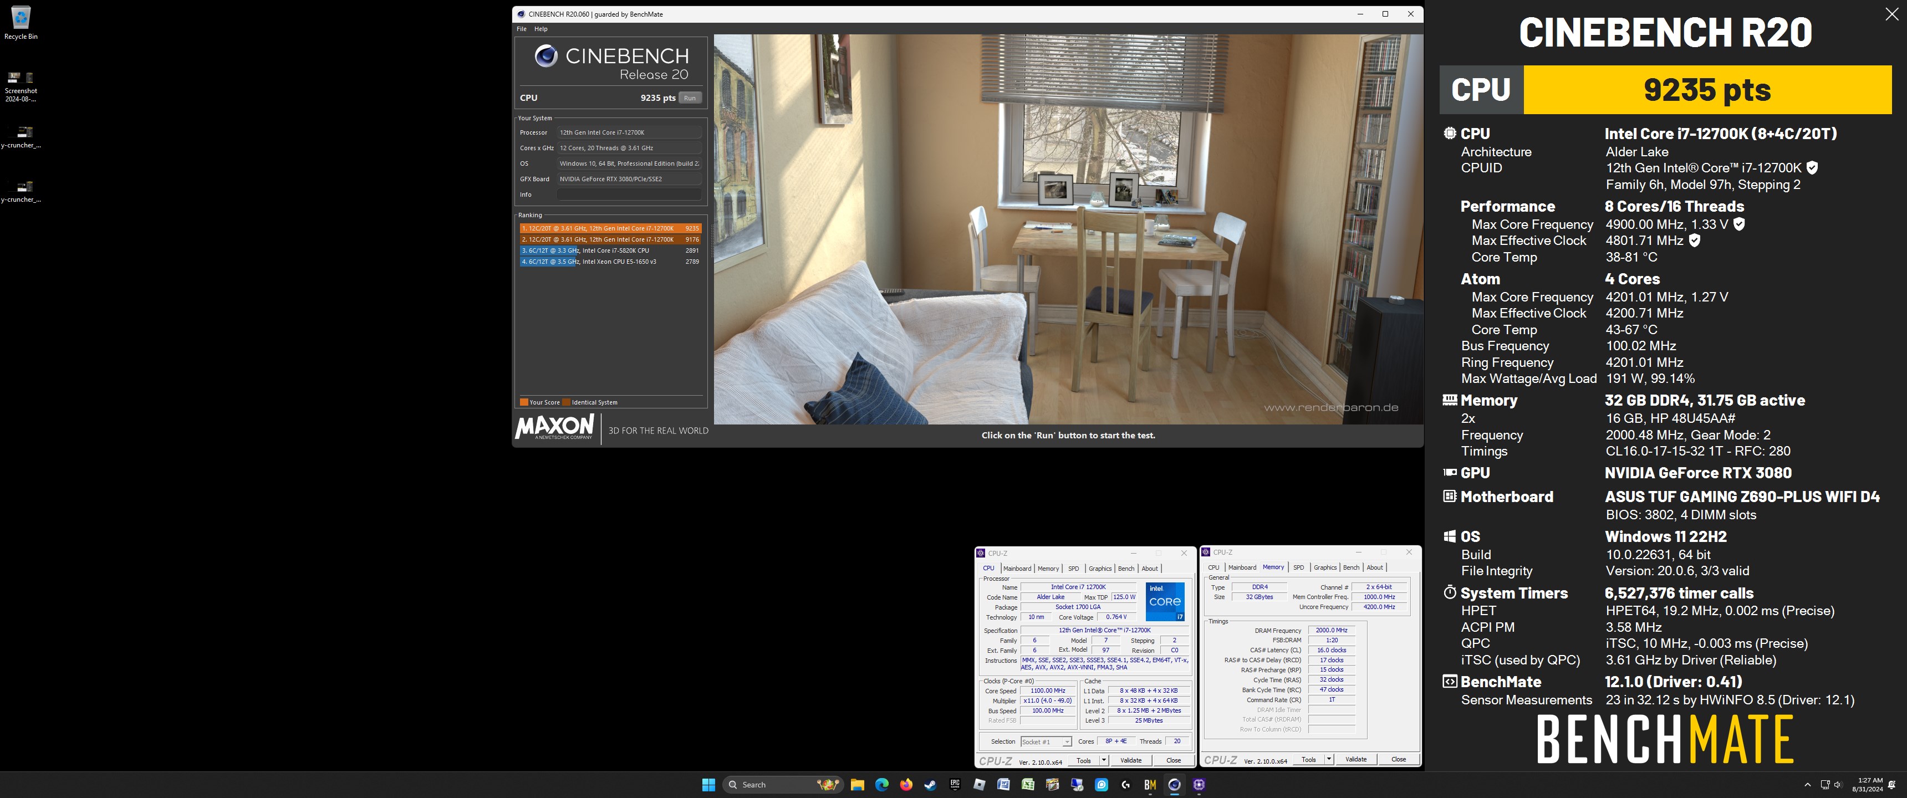Click 9235 pts score banner in BenchMate
The width and height of the screenshot is (1907, 798).
(x=1707, y=90)
